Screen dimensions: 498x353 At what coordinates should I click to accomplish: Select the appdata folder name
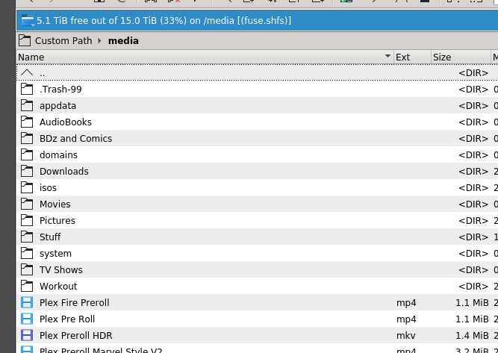(x=57, y=106)
